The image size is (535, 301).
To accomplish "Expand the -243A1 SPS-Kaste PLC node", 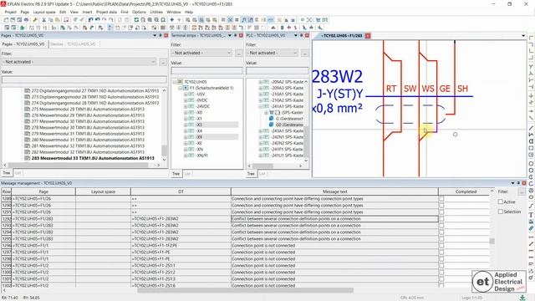I will pyautogui.click(x=261, y=131).
